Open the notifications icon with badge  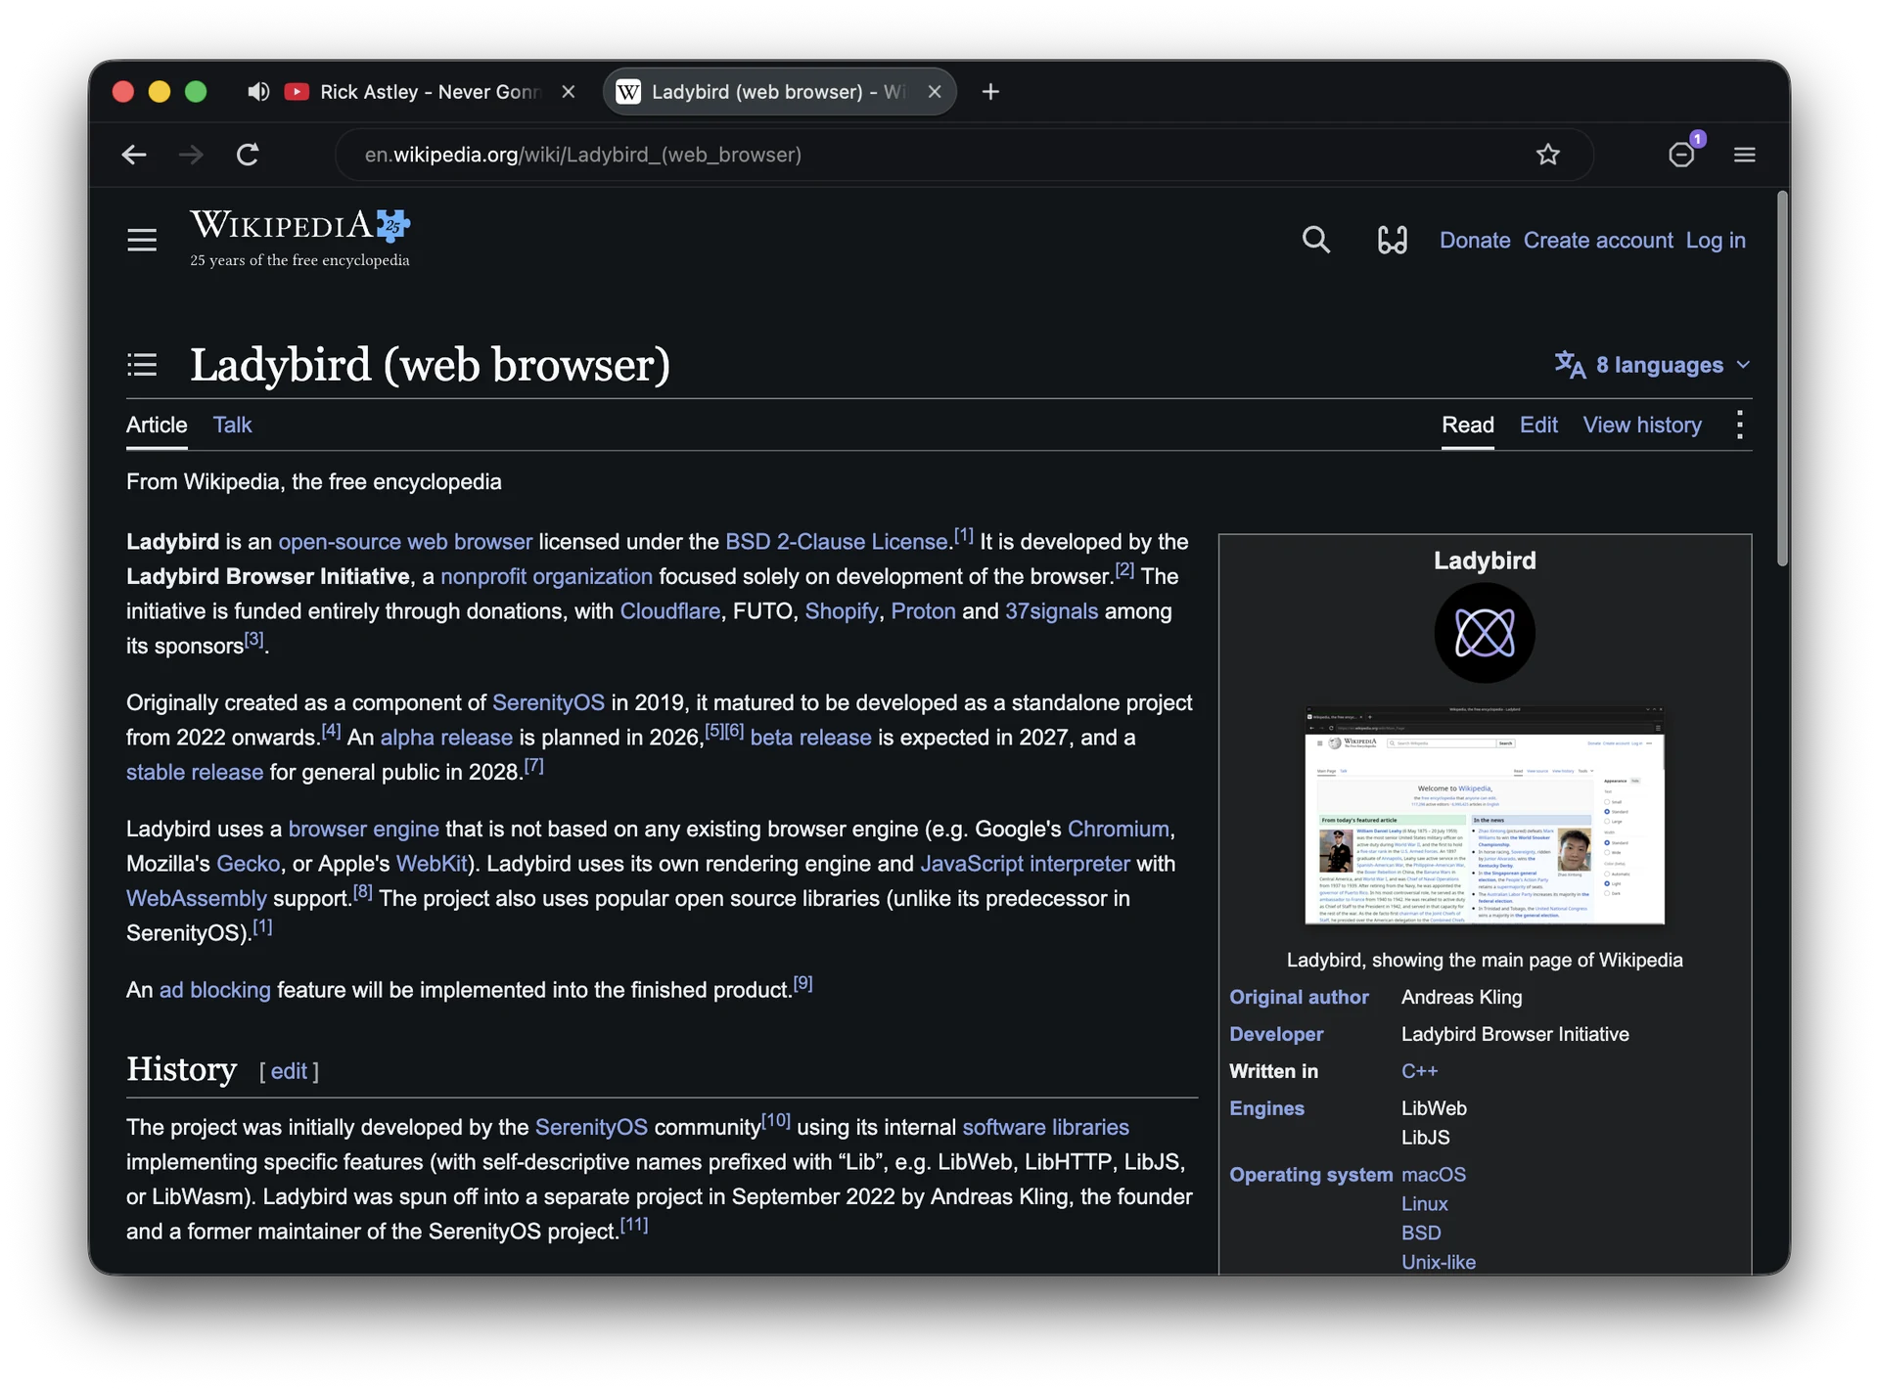point(1683,153)
